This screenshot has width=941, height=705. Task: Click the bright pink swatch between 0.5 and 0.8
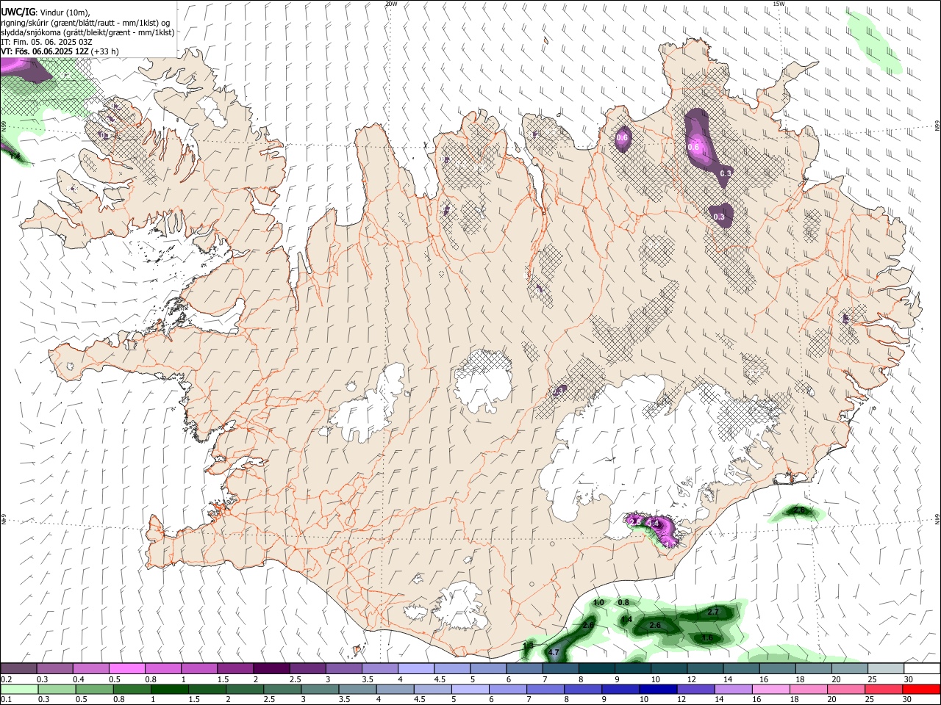[x=127, y=668]
